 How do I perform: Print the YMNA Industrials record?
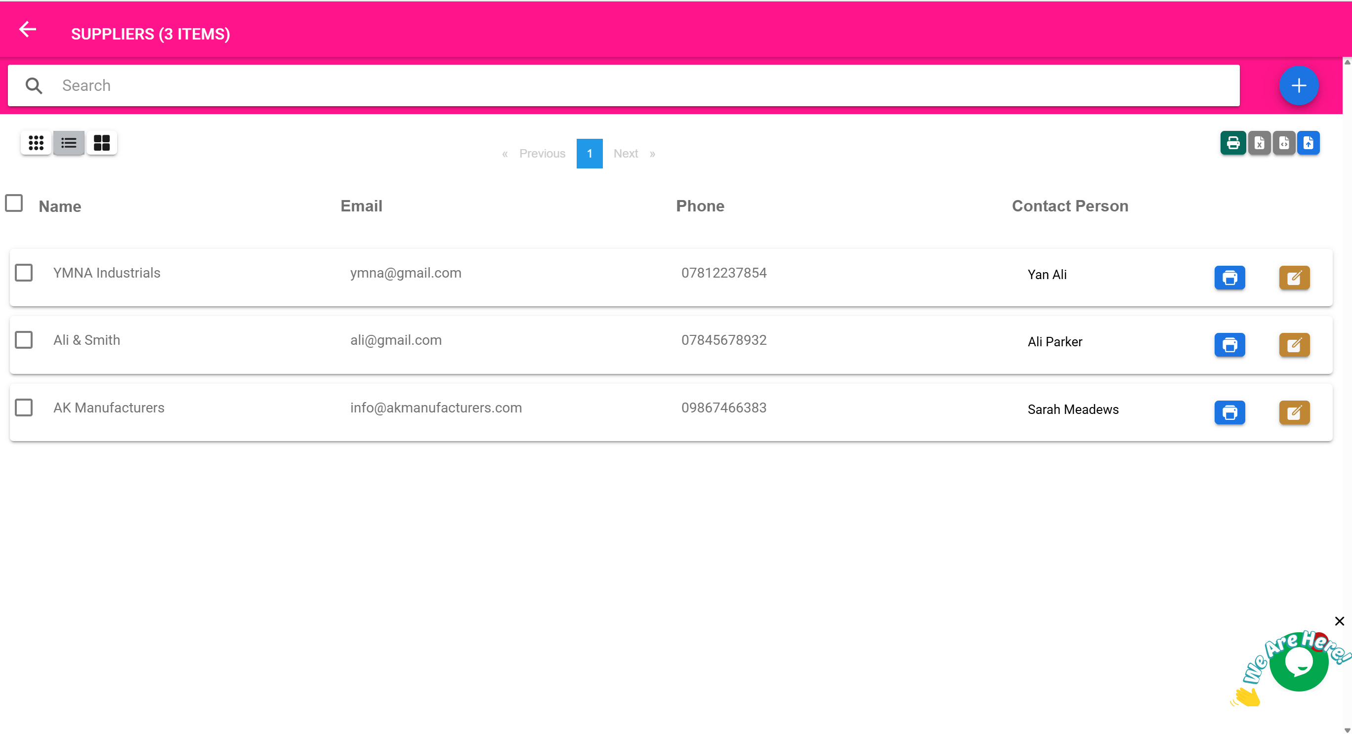click(x=1230, y=278)
